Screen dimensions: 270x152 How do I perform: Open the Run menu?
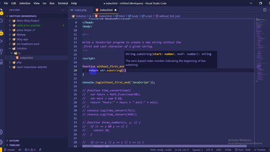[52, 3]
